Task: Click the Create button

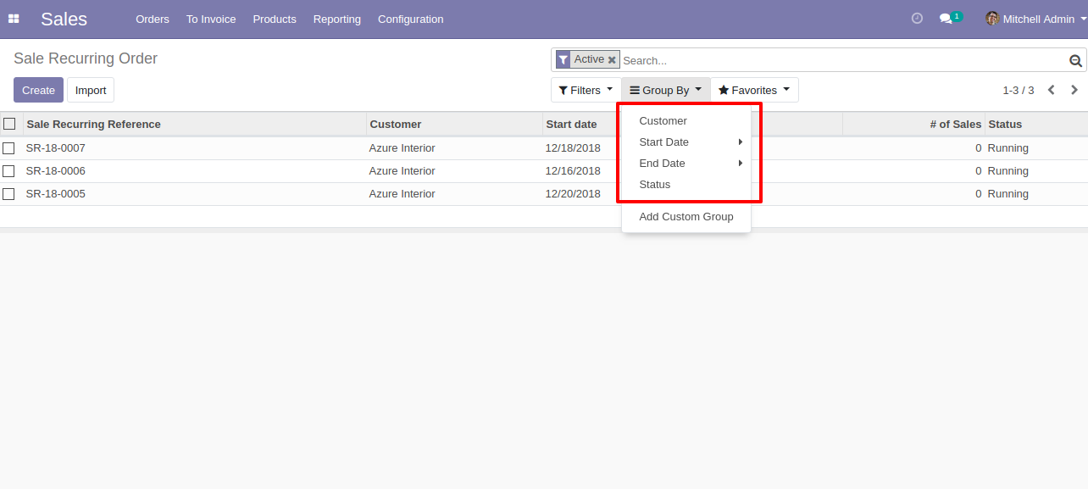Action: (38, 90)
